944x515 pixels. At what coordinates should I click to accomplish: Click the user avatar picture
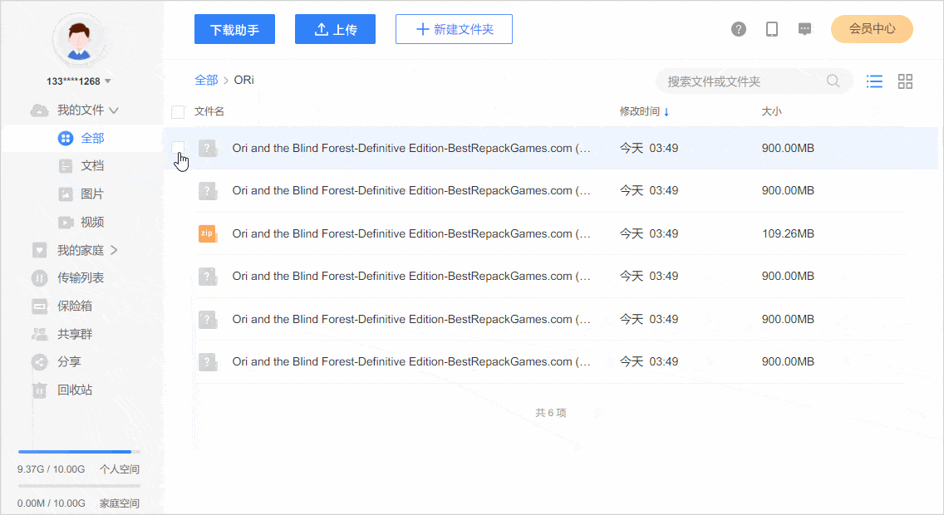pos(79,38)
